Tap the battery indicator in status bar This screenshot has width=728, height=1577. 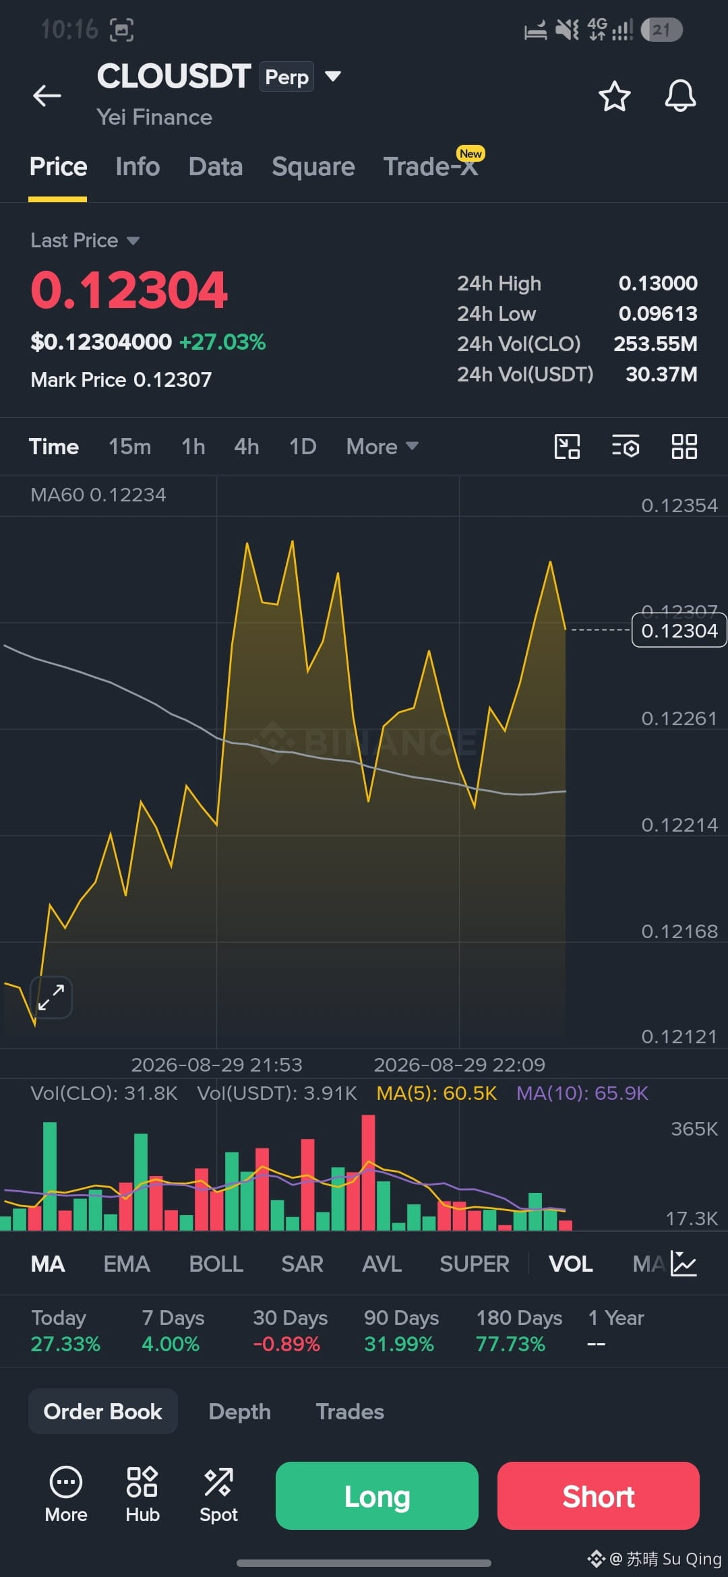coord(661,30)
